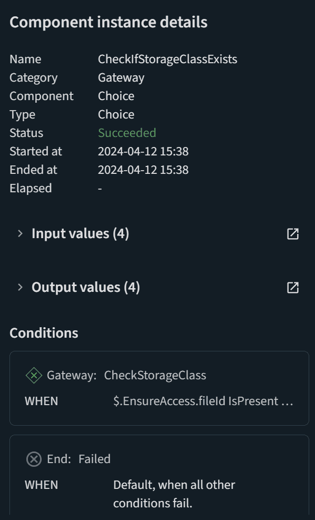Viewport: 315px width, 520px height.
Task: Click the Started at timestamp value
Action: (143, 151)
